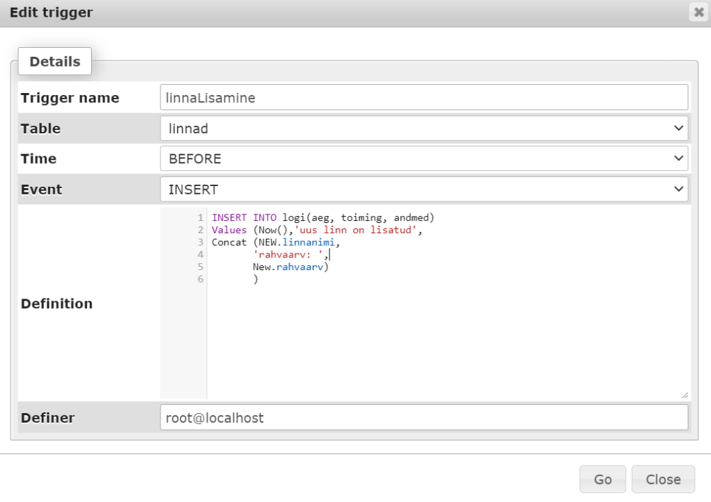Click line number 1 in editor gutter
Image resolution: width=711 pixels, height=502 pixels.
[x=200, y=217]
